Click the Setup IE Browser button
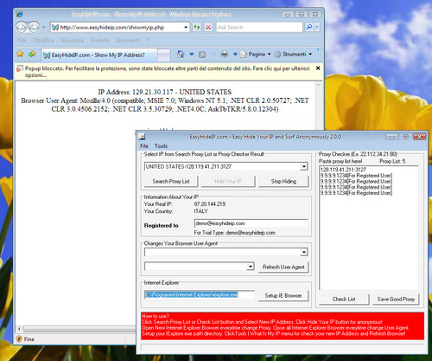 [x=283, y=295]
